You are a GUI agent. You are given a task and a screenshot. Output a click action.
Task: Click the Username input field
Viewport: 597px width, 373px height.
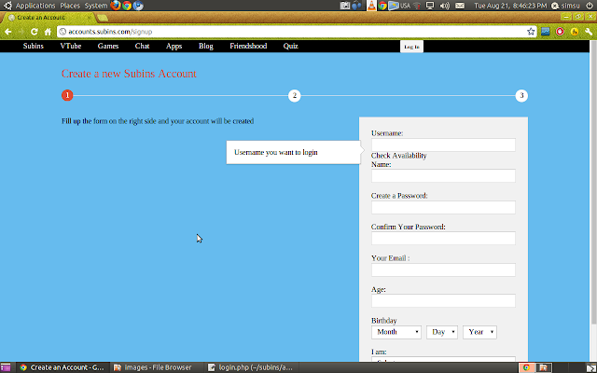(x=443, y=145)
